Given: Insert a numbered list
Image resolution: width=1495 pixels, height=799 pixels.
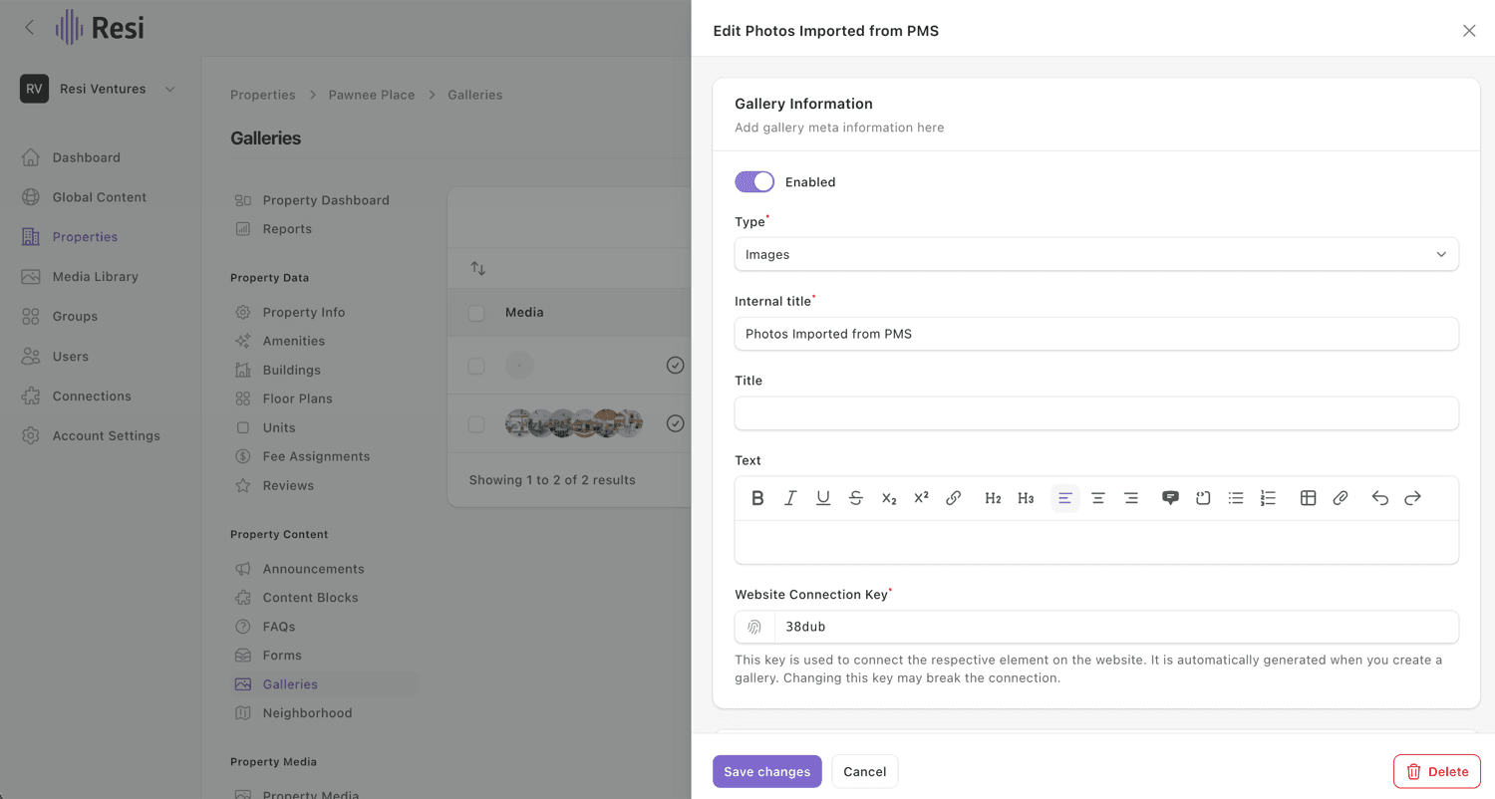Looking at the screenshot, I should point(1268,498).
